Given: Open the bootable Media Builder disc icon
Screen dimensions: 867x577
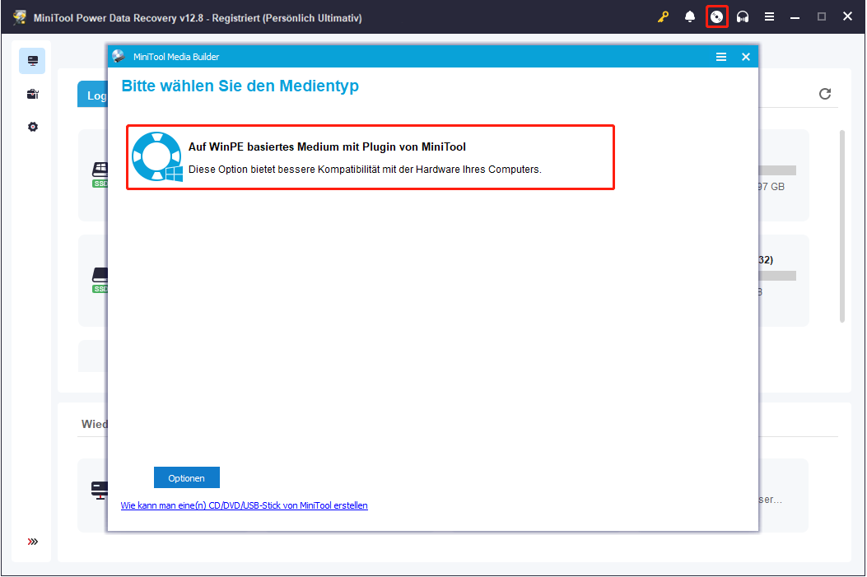Looking at the screenshot, I should (x=717, y=16).
